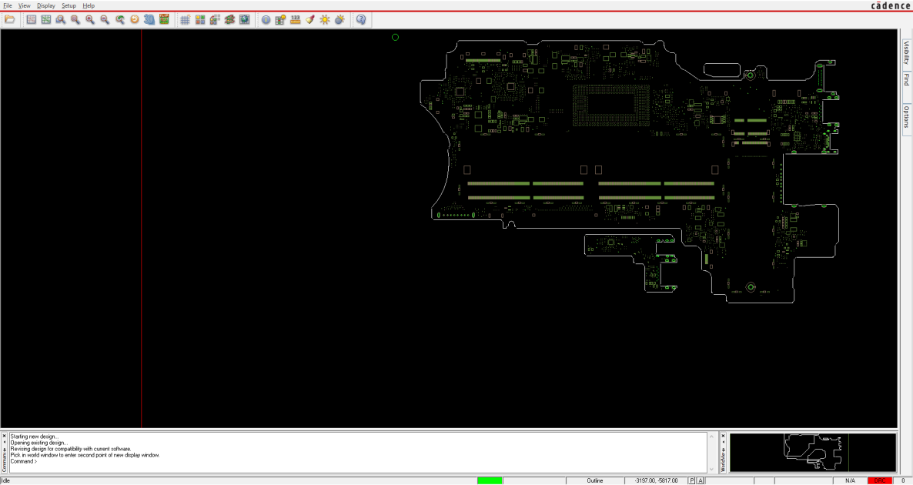
Task: Click the Zoom Out magnifier
Action: click(x=105, y=19)
